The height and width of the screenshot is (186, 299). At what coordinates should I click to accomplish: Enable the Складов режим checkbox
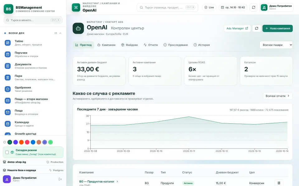click(x=7, y=152)
